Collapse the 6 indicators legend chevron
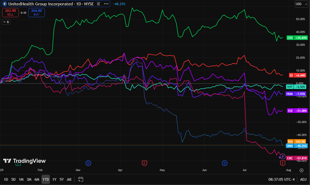This screenshot has height=185, width=310. pos(6,22)
